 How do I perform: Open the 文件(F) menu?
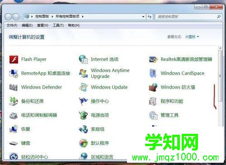12,25
